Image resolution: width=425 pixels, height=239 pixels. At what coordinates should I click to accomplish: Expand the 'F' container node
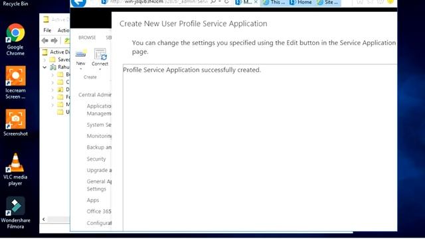(x=52, y=98)
